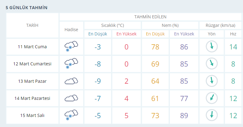Click the 5 GÜNLÜK TAHMİN heading
The height and width of the screenshot is (127, 243).
[27, 8]
